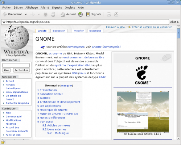Screen dimensions: 181x145
Task: Open the Précédent history dropdown arrow
Action: pyautogui.click(x=26, y=14)
